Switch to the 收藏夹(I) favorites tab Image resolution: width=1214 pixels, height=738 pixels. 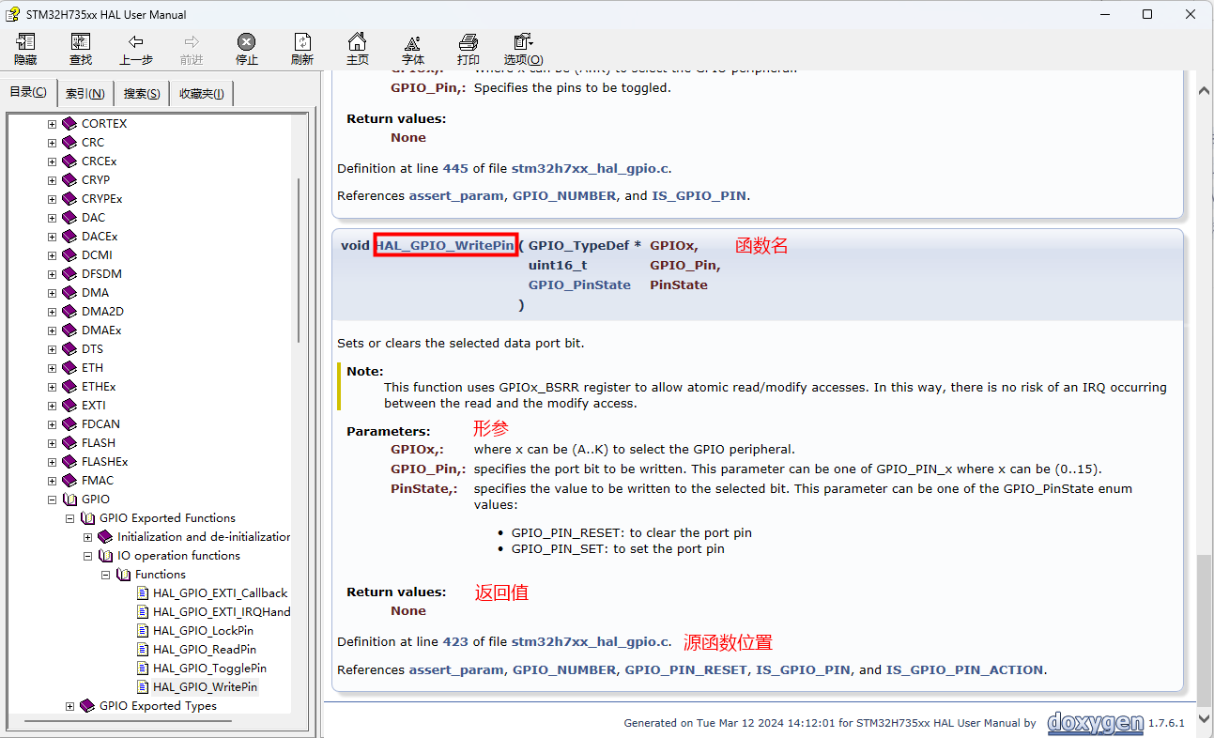(202, 94)
